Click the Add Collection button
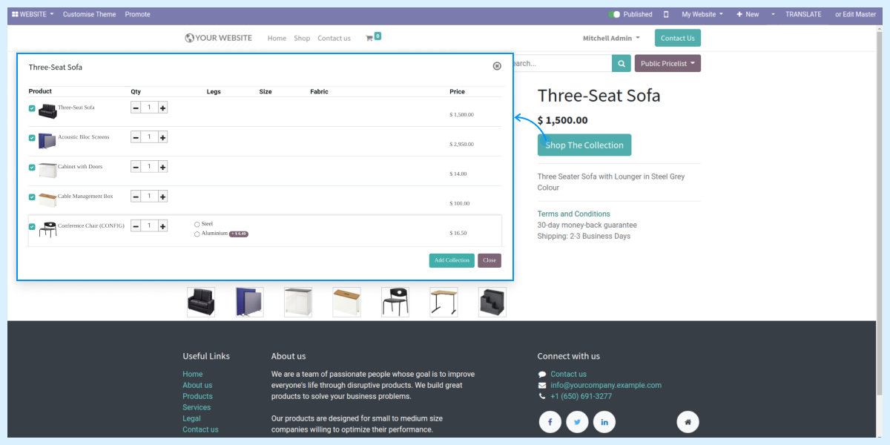This screenshot has width=890, height=445. pos(452,260)
